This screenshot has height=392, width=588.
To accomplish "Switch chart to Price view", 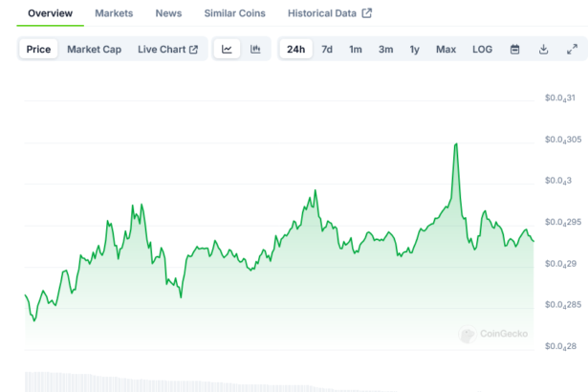I will pyautogui.click(x=39, y=50).
